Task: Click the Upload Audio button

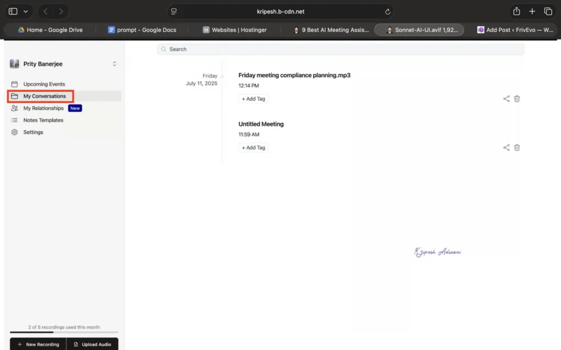Action: click(92, 344)
